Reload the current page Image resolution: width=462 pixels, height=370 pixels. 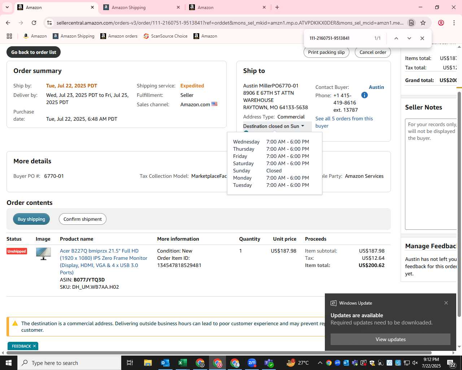34,23
